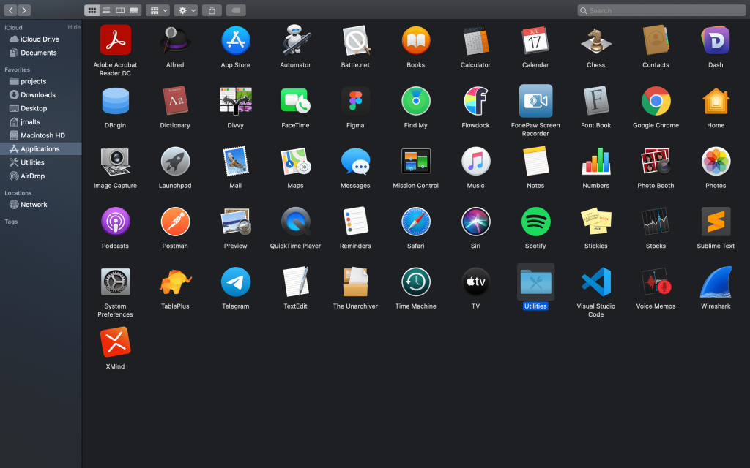Open the Dash app icon

[716, 41]
